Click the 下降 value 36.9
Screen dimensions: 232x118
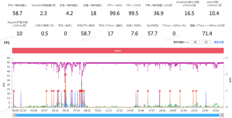(x=158, y=14)
